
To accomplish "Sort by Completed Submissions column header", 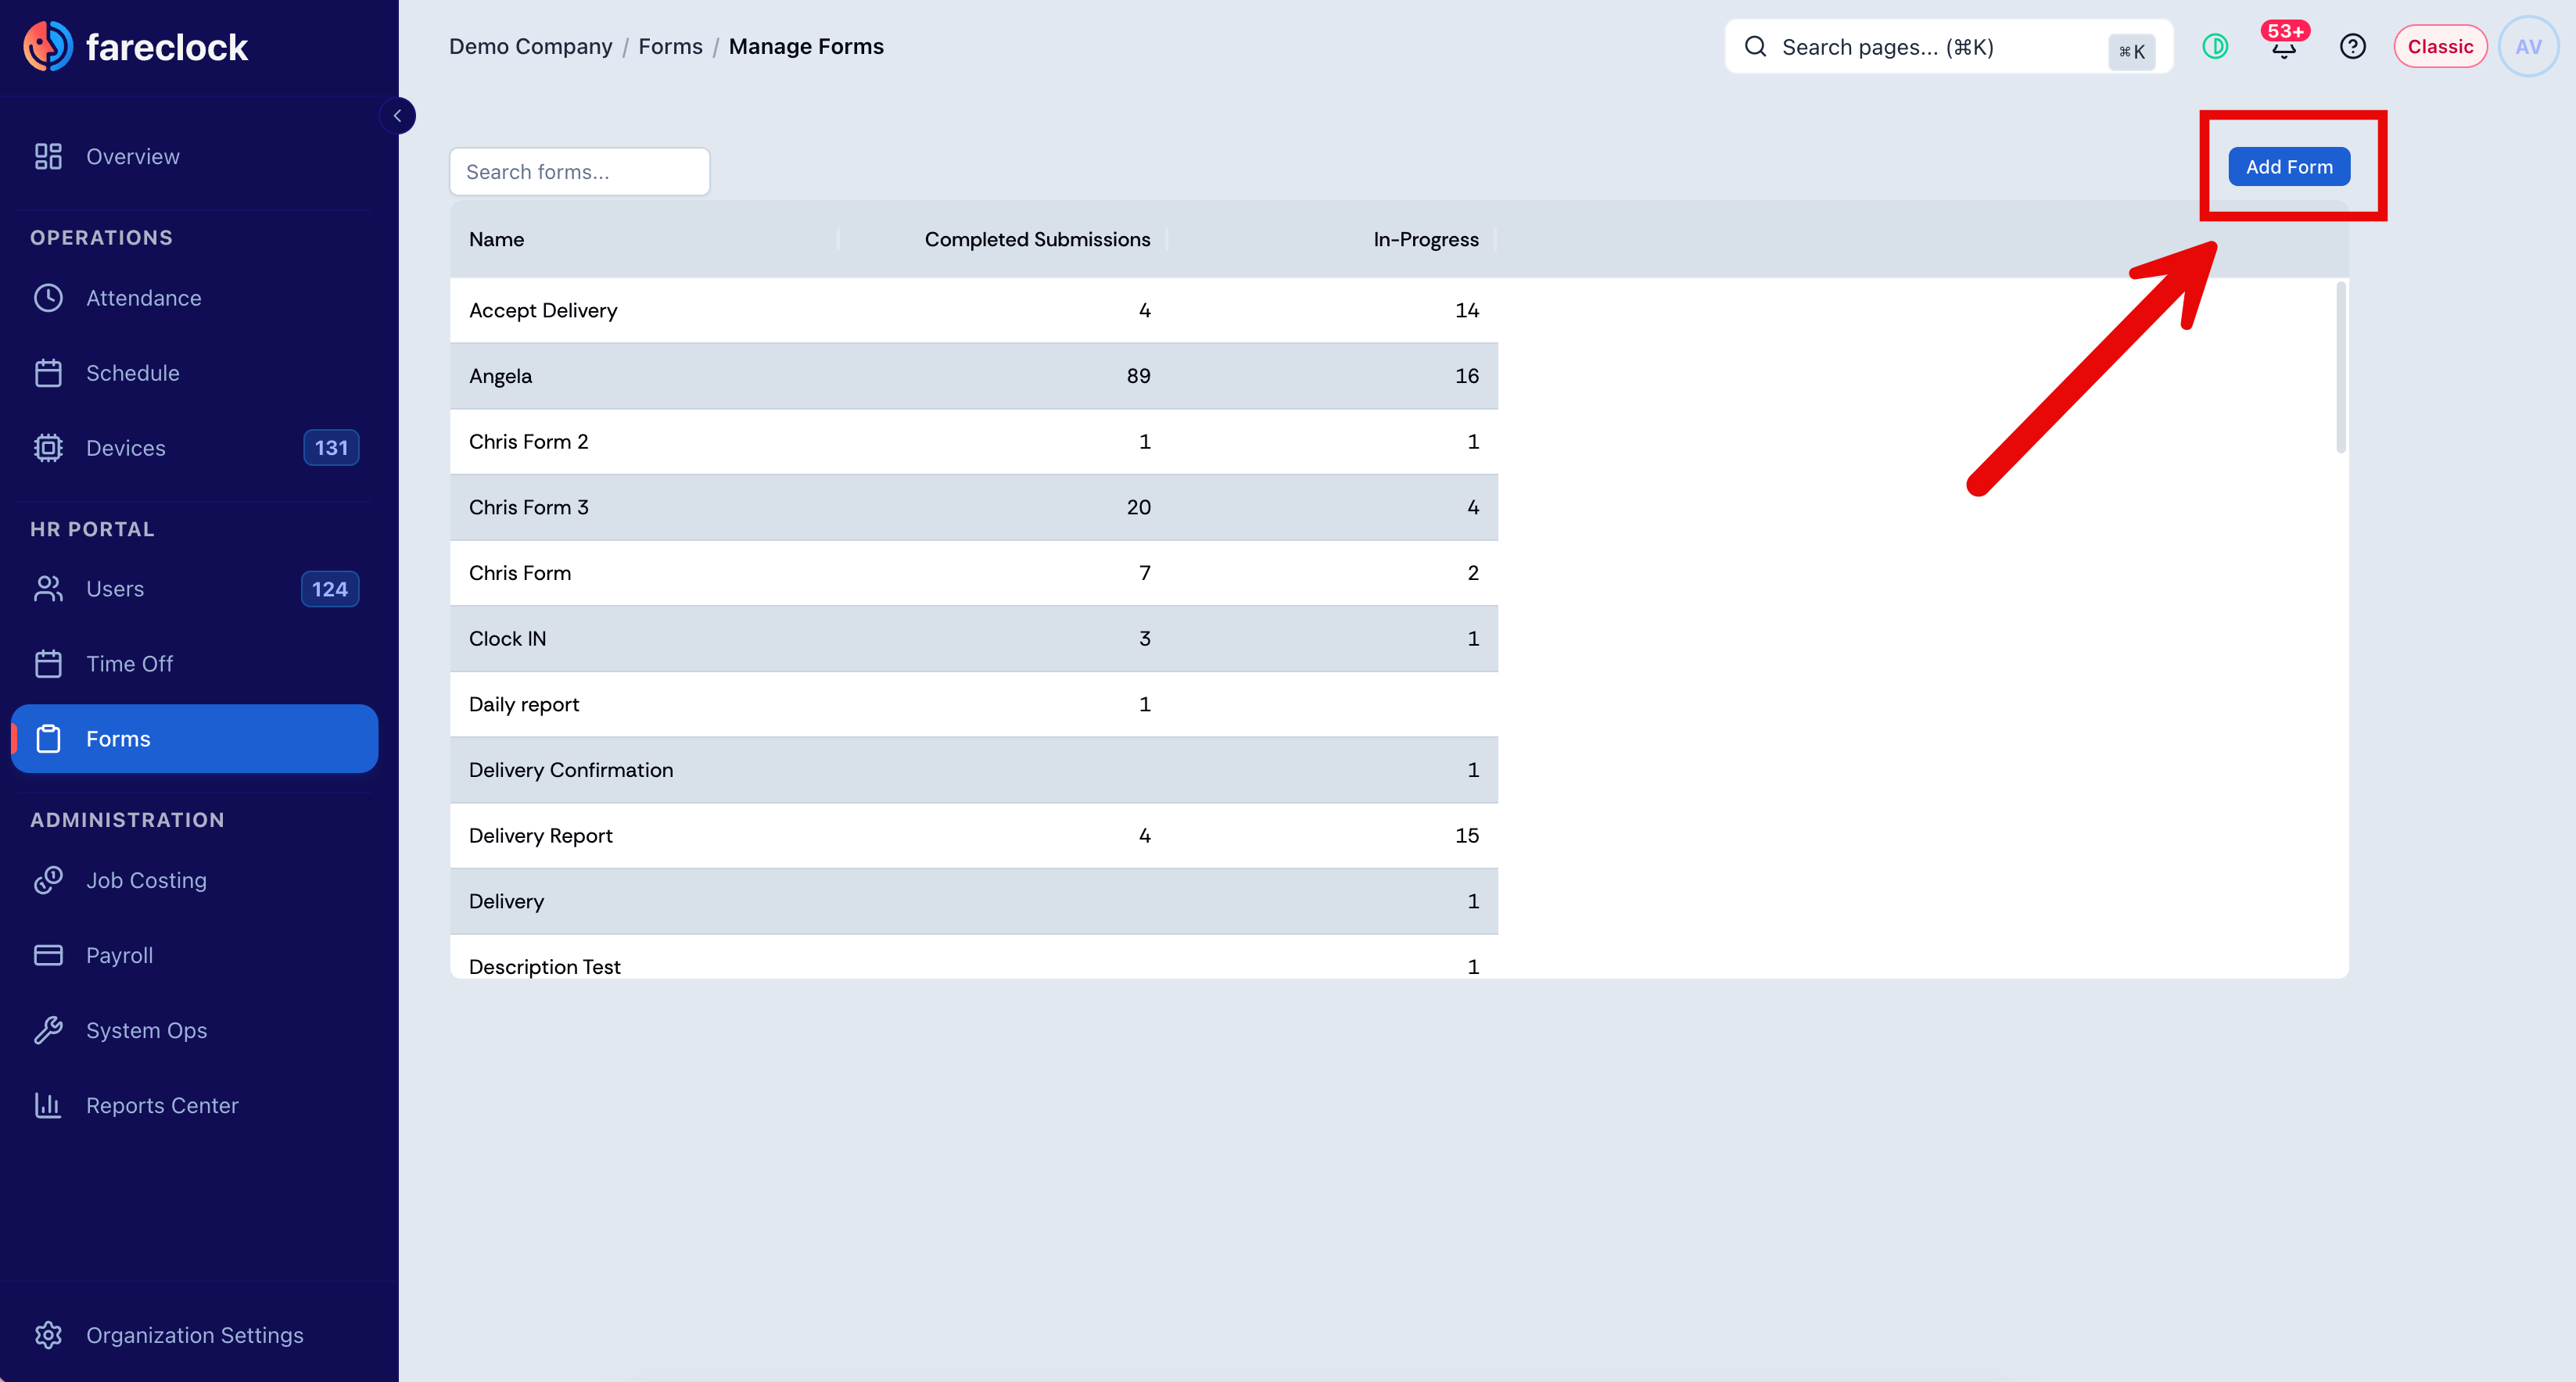I will [x=1037, y=239].
